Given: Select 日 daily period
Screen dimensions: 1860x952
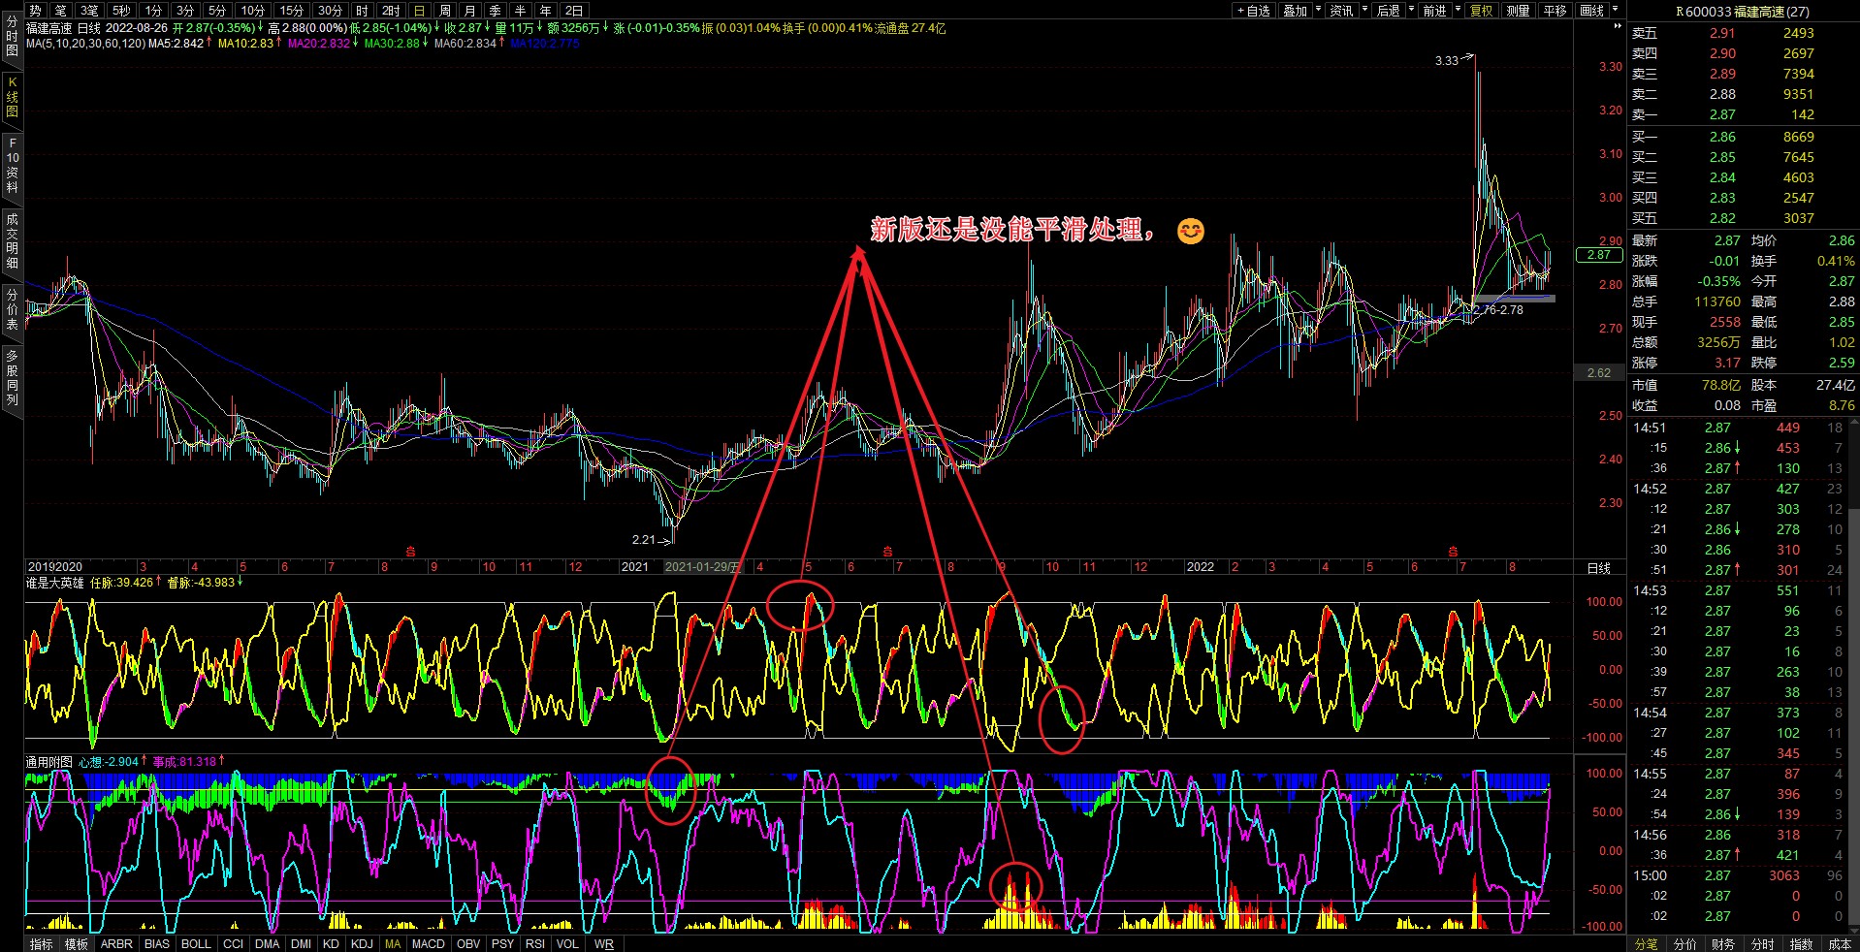Looking at the screenshot, I should coord(419,11).
